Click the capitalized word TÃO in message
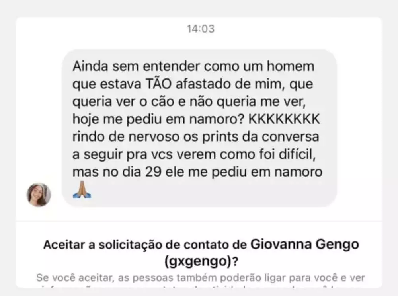398x296 pixels. coord(158,84)
